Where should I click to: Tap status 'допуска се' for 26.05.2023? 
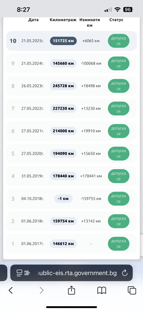point(119,86)
